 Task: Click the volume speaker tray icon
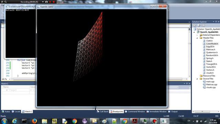click(x=201, y=121)
